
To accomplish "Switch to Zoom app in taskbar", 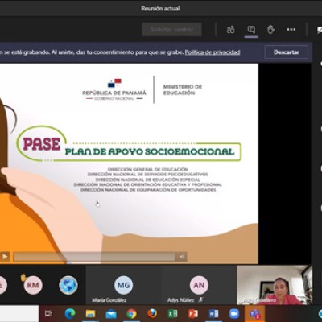I will (x=234, y=313).
